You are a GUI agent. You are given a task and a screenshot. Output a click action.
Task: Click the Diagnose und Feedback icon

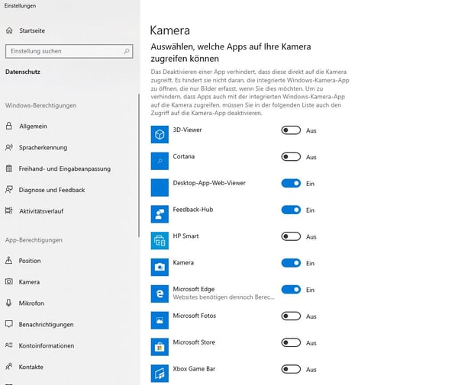coord(9,190)
